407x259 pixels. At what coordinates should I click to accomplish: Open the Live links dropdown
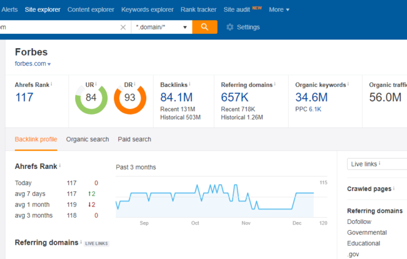point(377,164)
